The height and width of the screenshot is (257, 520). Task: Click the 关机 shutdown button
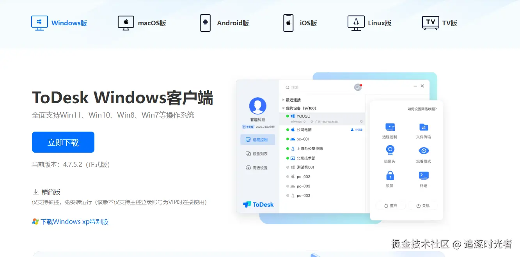tap(423, 206)
